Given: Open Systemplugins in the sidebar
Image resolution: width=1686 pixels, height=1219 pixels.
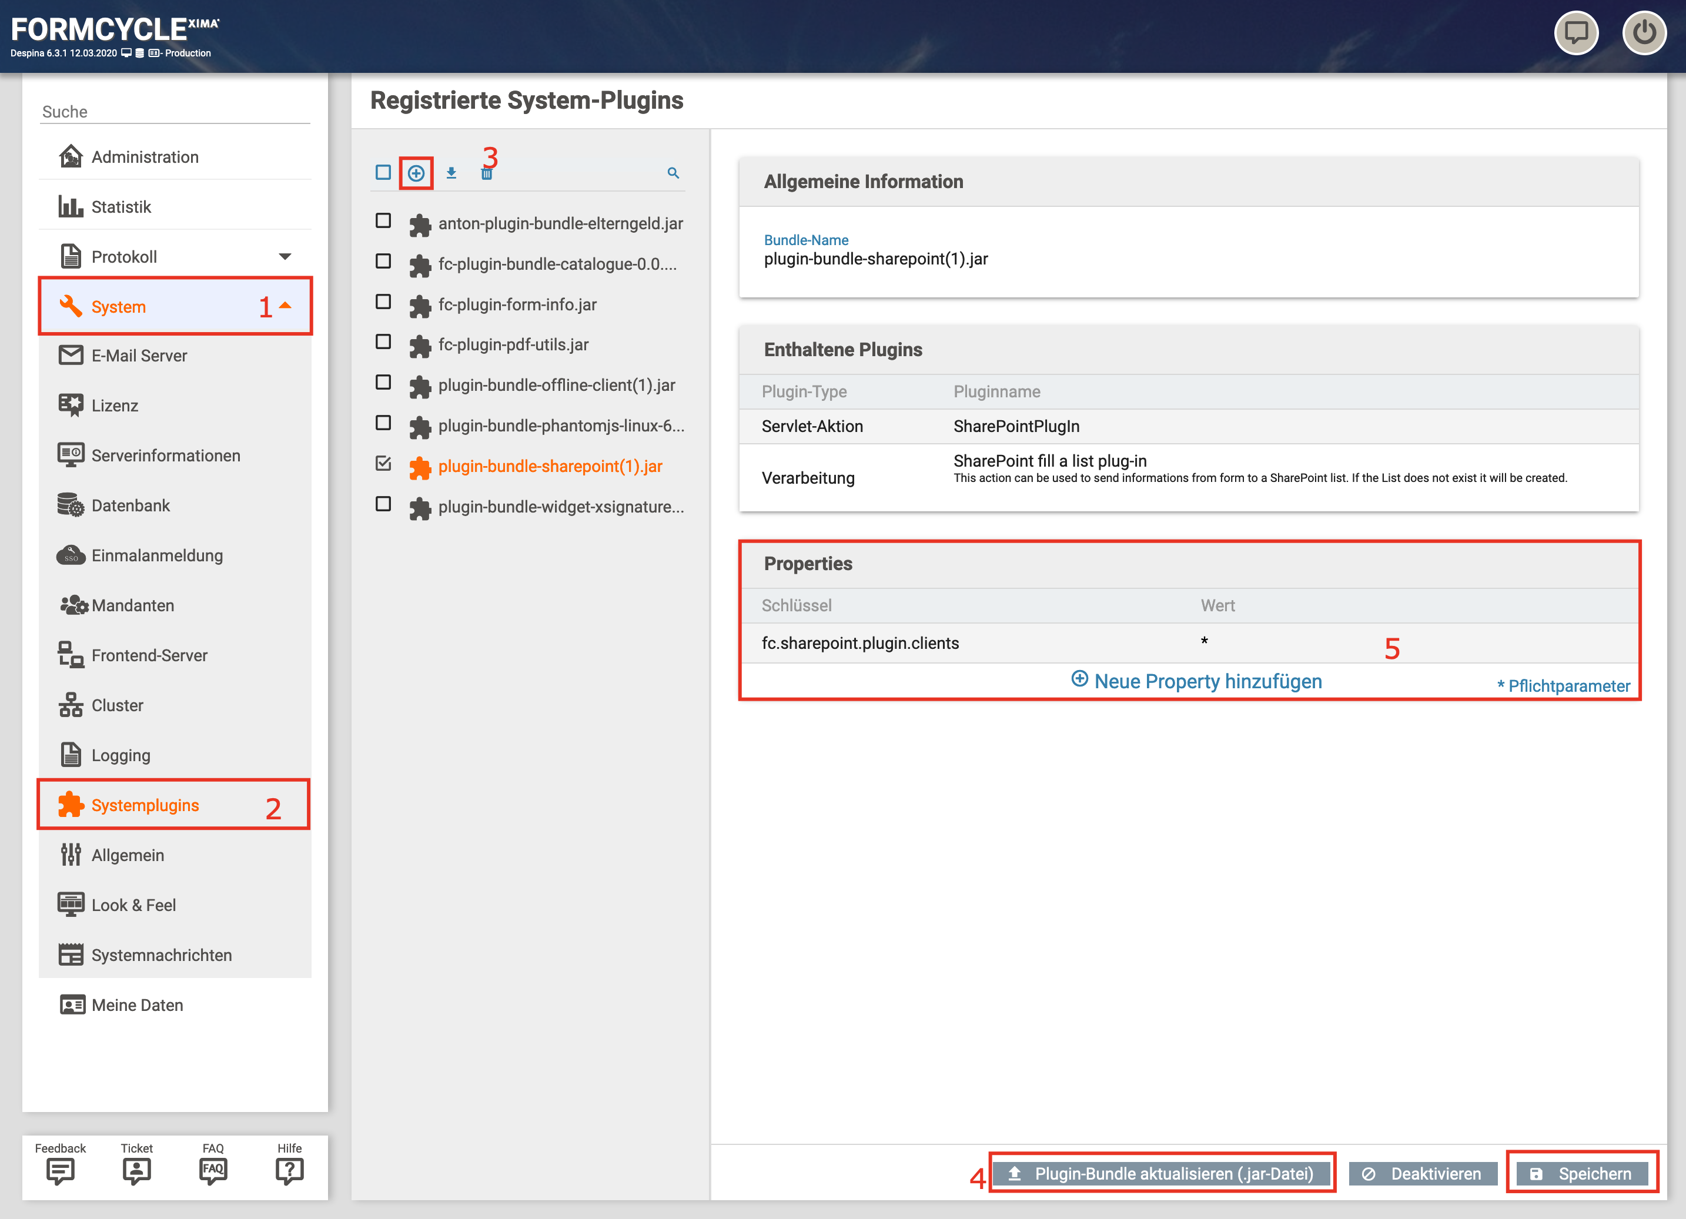Looking at the screenshot, I should 145,805.
